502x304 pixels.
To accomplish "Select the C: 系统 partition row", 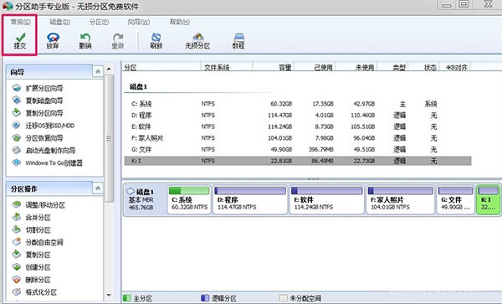I will click(297, 104).
